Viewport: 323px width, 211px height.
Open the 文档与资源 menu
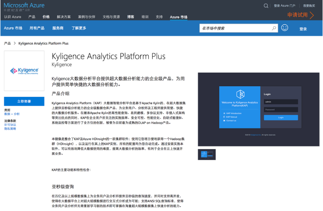(111, 17)
